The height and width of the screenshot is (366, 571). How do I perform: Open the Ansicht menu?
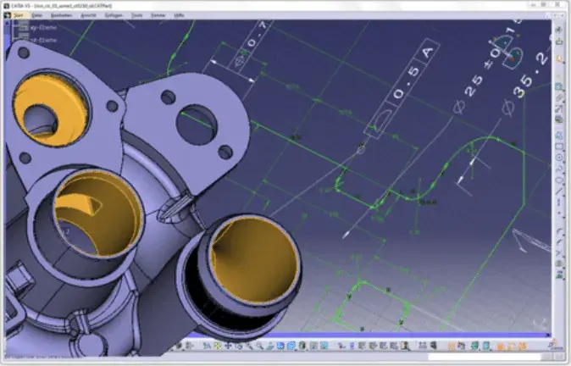coord(88,15)
